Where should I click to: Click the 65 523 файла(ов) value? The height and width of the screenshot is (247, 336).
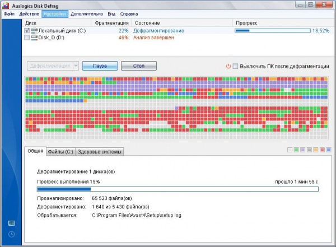pyautogui.click(x=112, y=198)
